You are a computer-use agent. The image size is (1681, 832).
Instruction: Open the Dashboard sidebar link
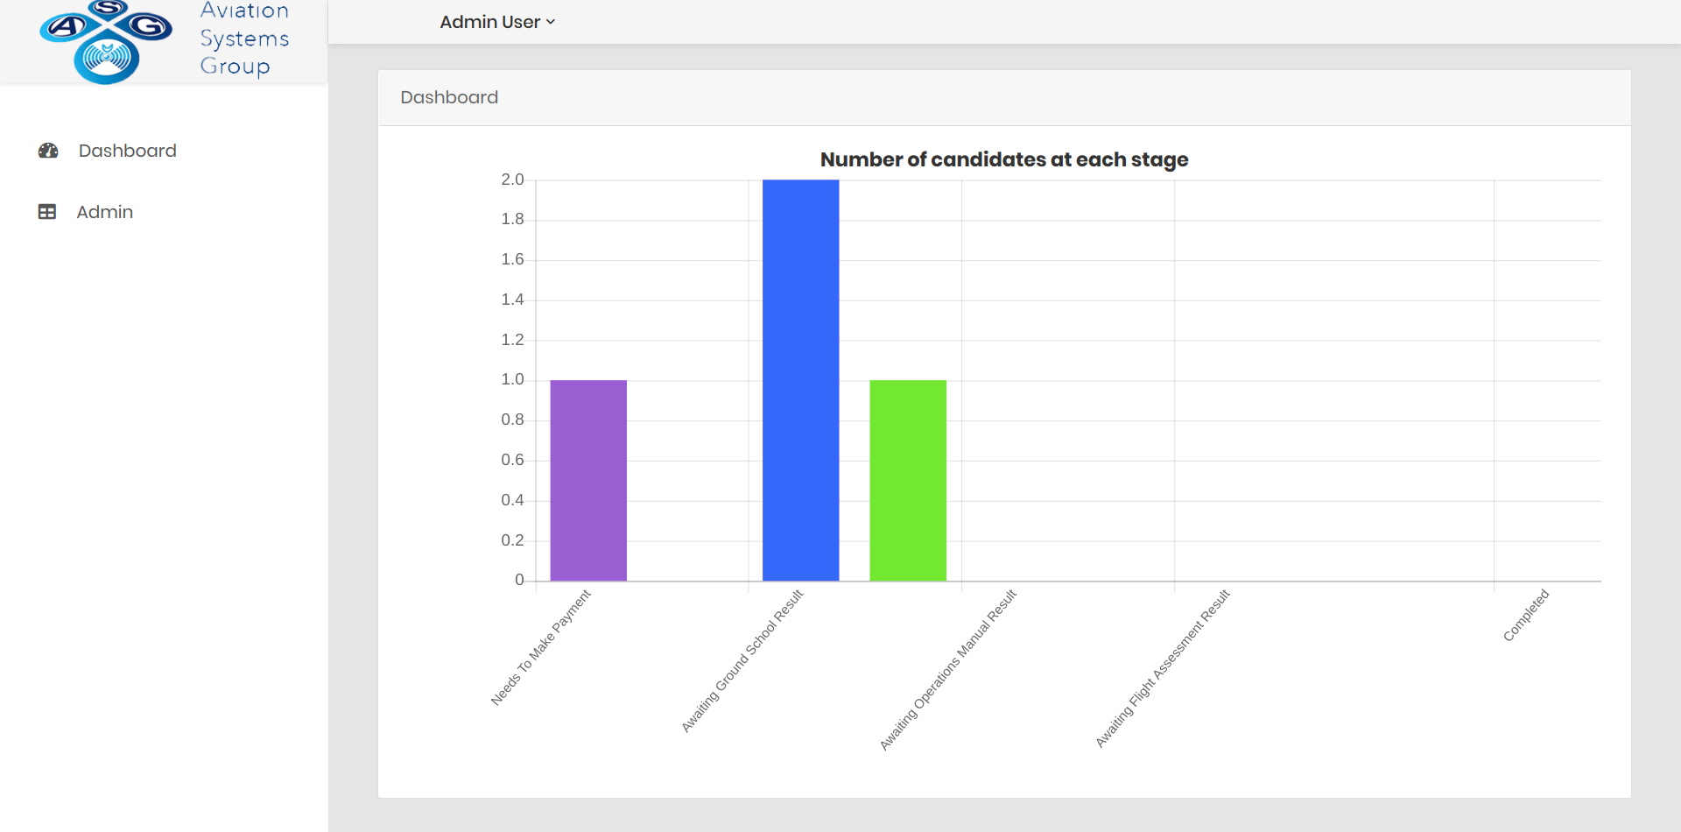(x=127, y=151)
